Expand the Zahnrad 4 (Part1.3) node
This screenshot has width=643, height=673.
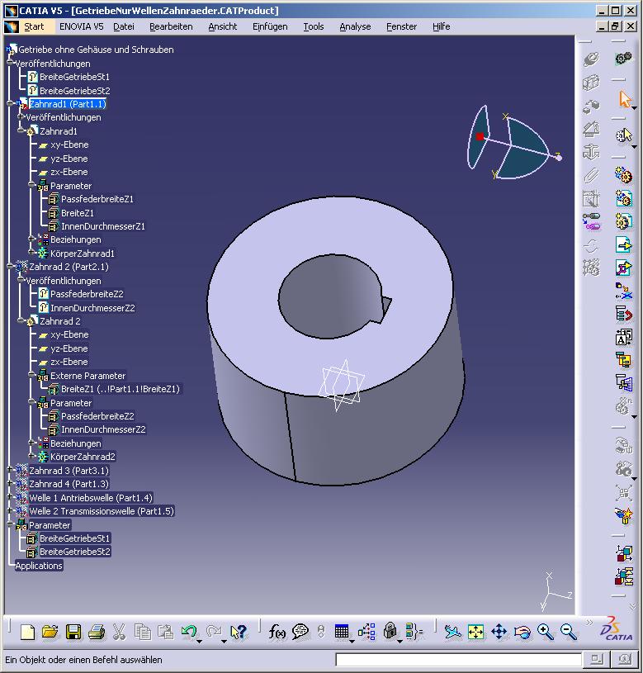[x=10, y=483]
